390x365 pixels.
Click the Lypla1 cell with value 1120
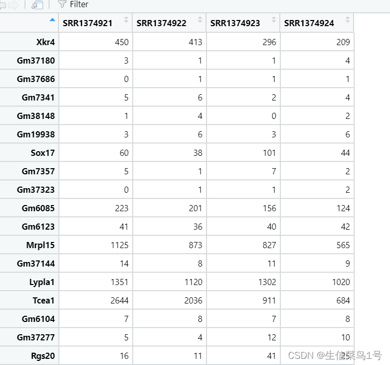tap(170, 282)
